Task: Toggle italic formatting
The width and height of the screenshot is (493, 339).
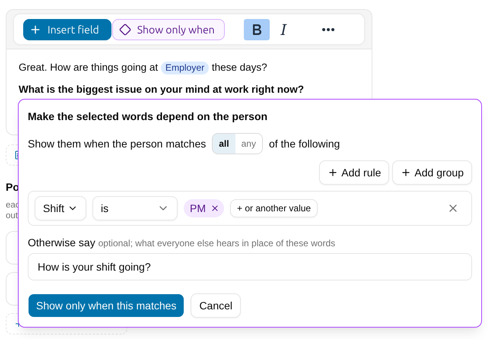Action: pos(283,30)
